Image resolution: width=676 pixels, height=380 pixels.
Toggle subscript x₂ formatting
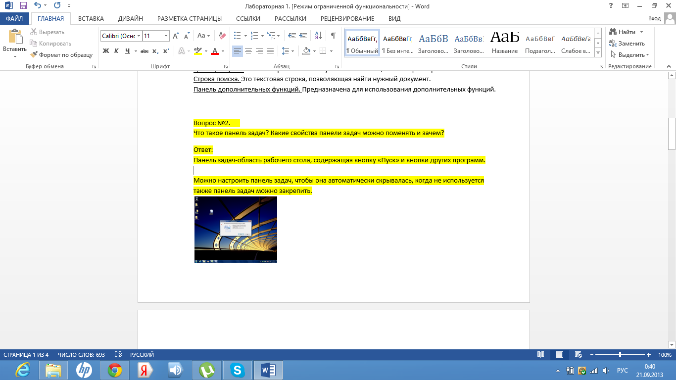(x=155, y=51)
